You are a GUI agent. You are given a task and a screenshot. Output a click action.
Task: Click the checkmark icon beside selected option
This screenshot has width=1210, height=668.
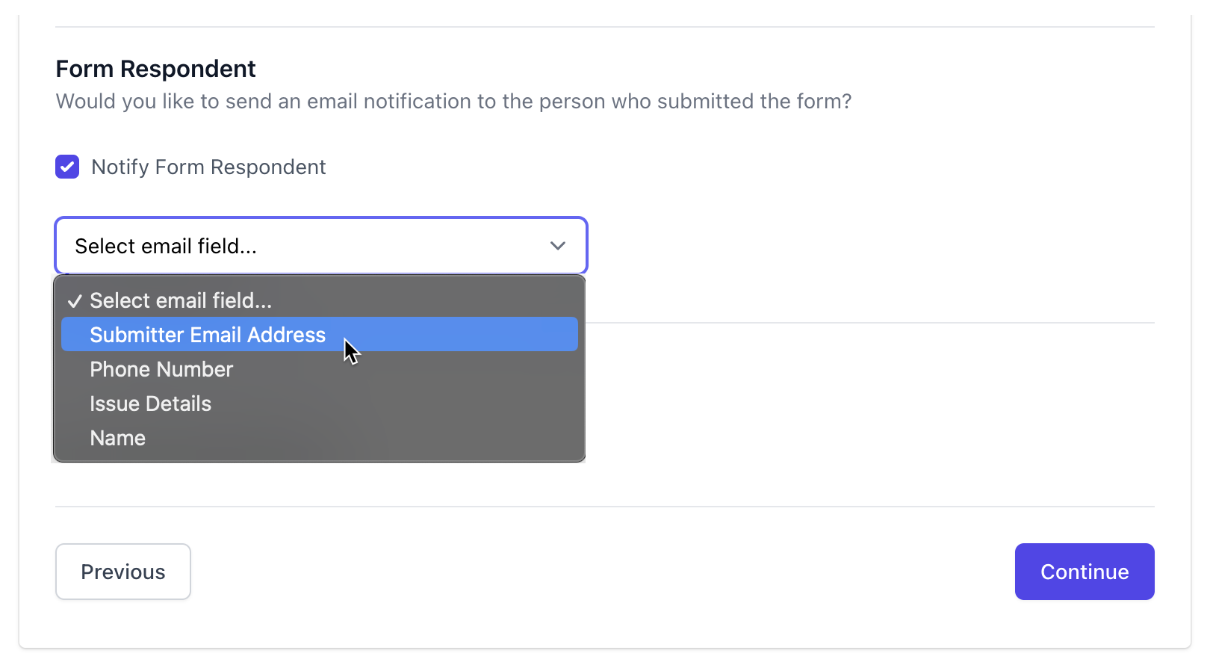(75, 301)
